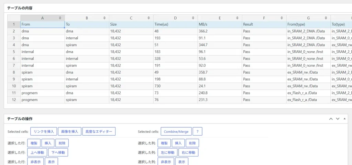Select the 'Result' header cell
Viewport: 352px width, 165px height.
(x=264, y=24)
